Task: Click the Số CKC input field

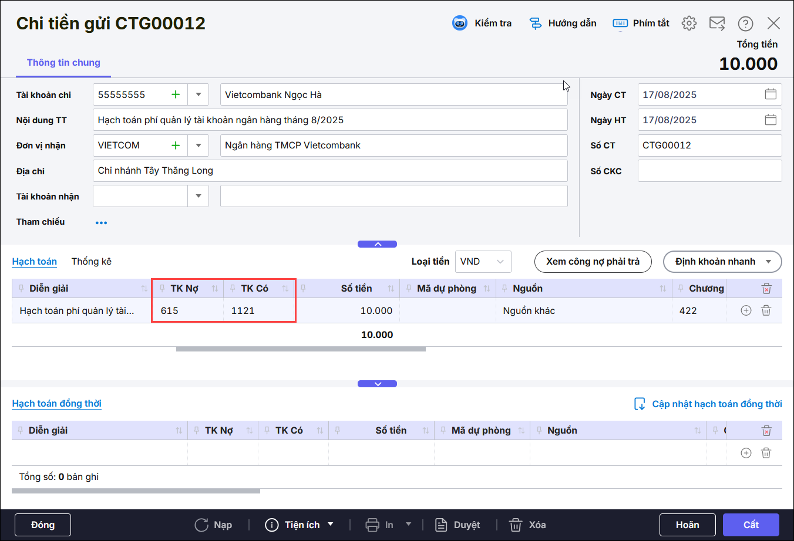Action: [x=709, y=171]
